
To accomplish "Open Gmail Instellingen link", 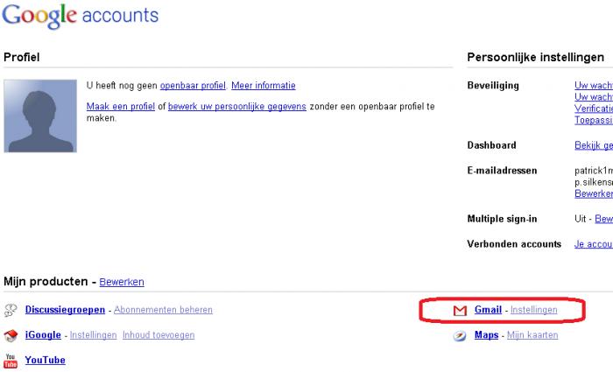I will pyautogui.click(x=533, y=310).
